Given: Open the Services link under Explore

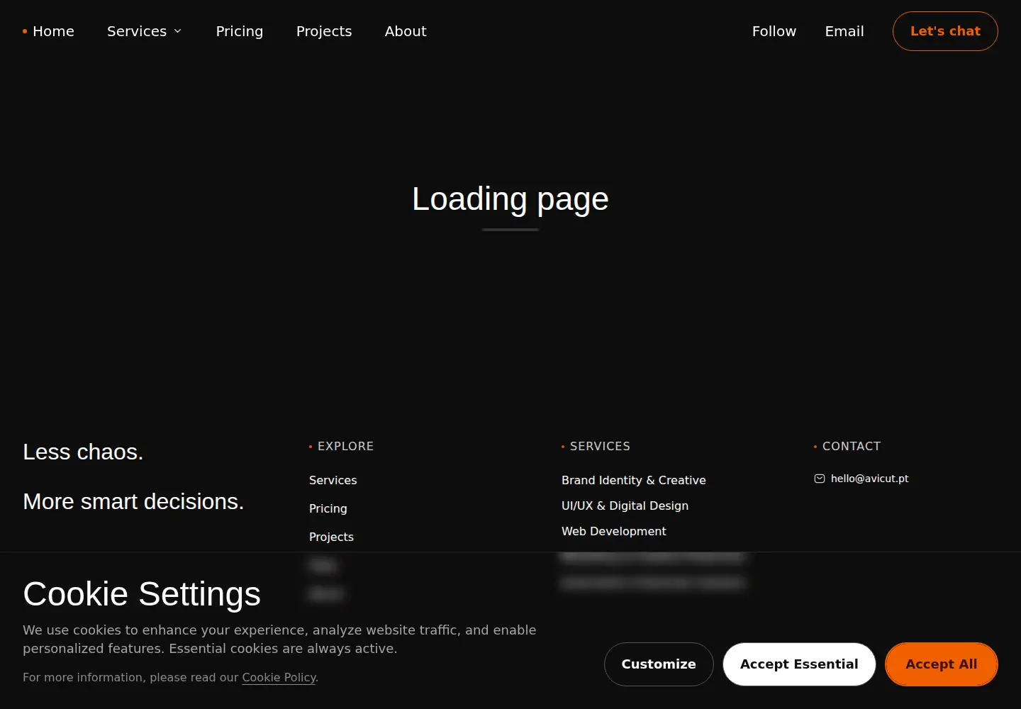Looking at the screenshot, I should point(333,480).
